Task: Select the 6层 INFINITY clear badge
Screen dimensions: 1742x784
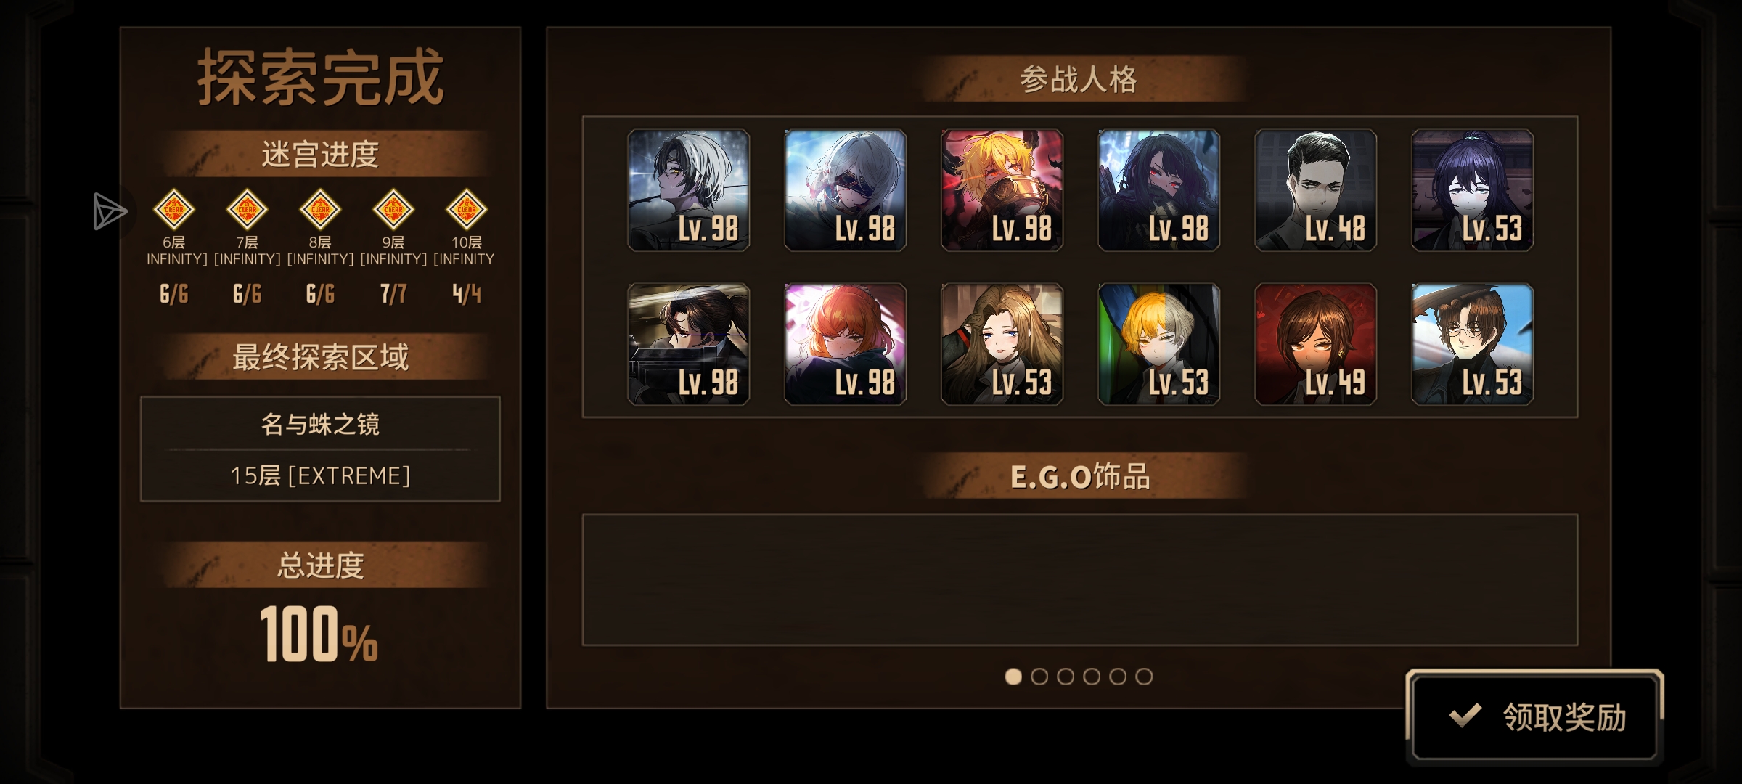Action: tap(173, 210)
